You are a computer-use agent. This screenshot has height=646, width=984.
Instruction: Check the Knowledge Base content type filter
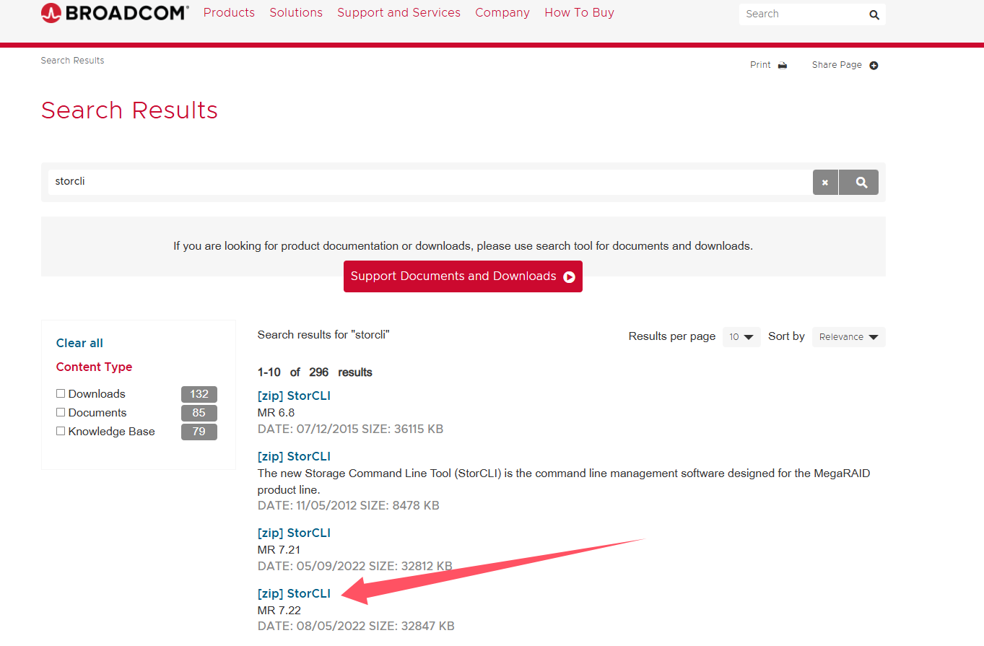tap(61, 431)
